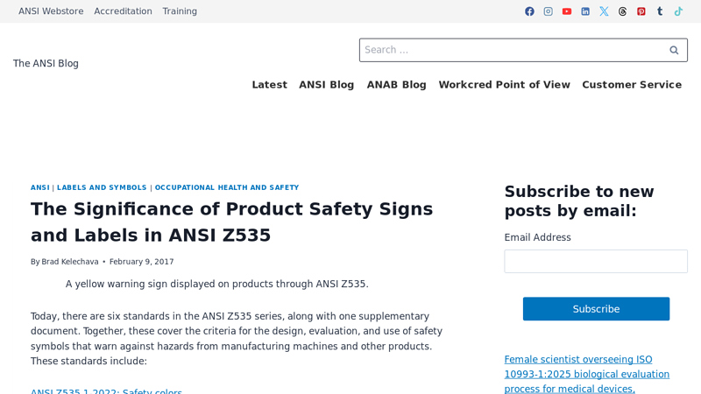The width and height of the screenshot is (701, 394).
Task: Click The ANSI Blog site title
Action: tap(46, 63)
